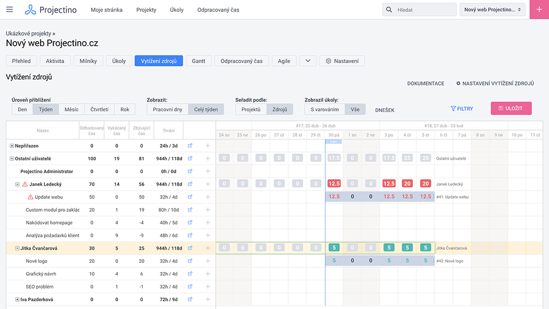Open the project selector dropdown
This screenshot has width=549, height=309.
[492, 10]
